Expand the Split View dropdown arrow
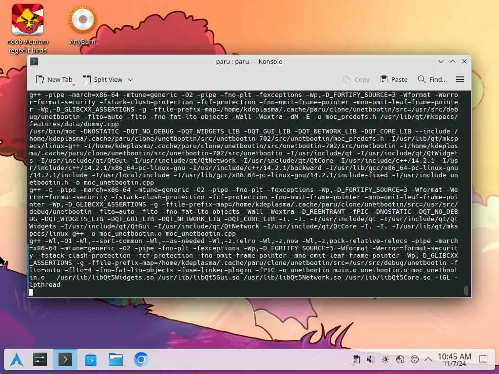The image size is (499, 374). 131,80
